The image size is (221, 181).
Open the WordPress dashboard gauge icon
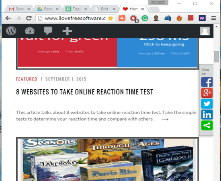point(30,31)
